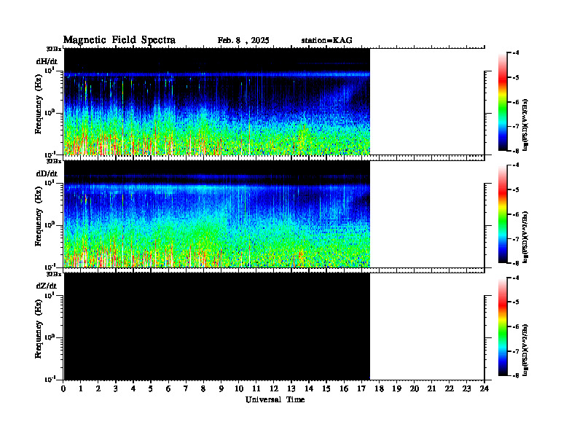
Task: Click hour 3 on time axis
Action: [116, 388]
